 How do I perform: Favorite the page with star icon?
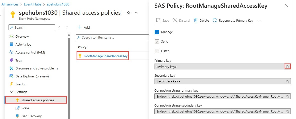tap(129, 13)
